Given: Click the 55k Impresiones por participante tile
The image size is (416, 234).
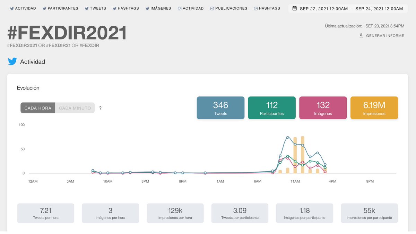Looking at the screenshot, I should coord(370,213).
